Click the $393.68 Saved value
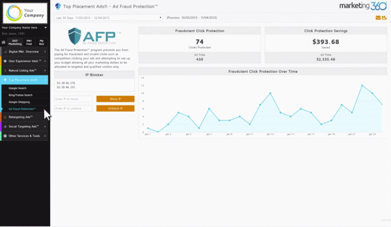This screenshot has height=227, width=391. coord(326,42)
